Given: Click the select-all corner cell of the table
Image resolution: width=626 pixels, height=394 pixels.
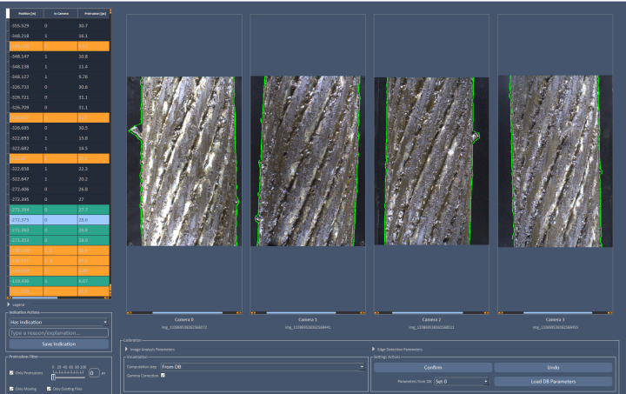Looking at the screenshot, I should [7, 13].
